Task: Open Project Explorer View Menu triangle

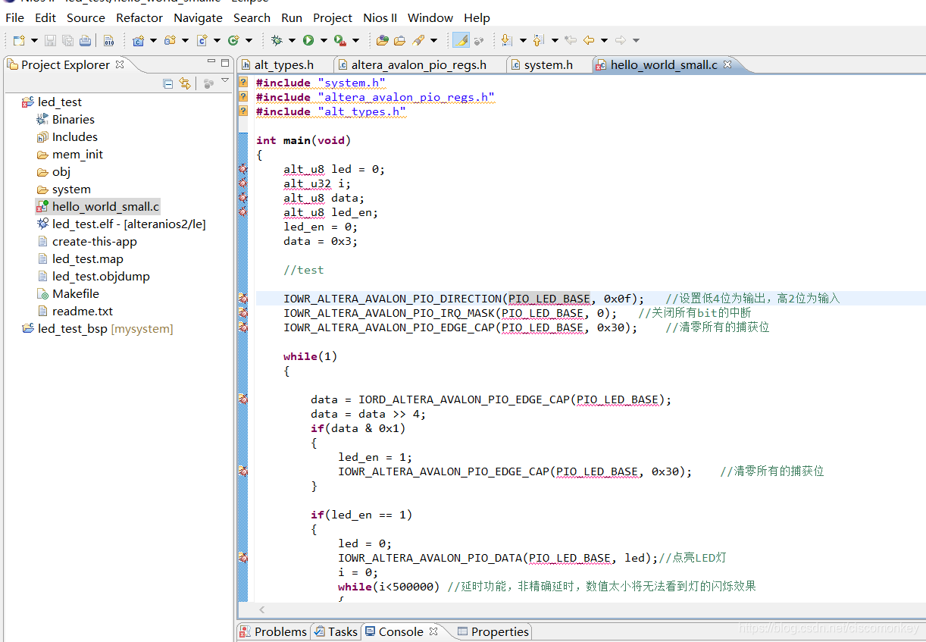Action: pos(225,80)
